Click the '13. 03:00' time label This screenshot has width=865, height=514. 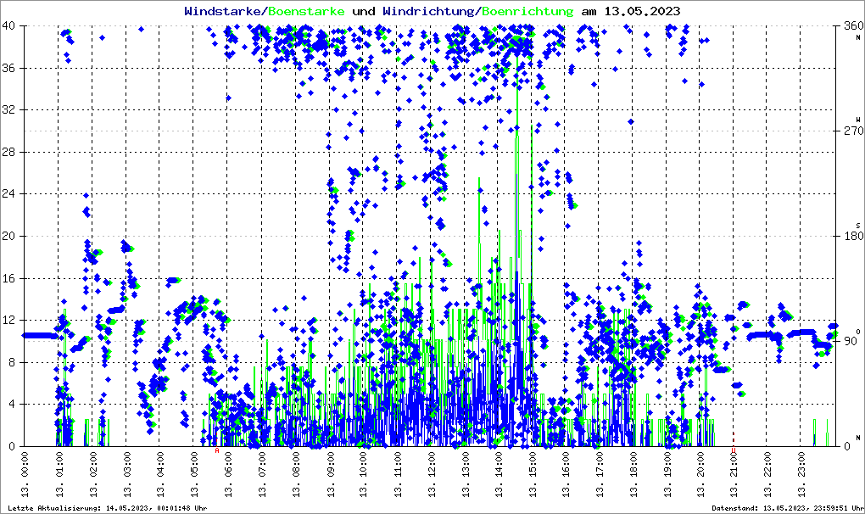pyautogui.click(x=126, y=474)
